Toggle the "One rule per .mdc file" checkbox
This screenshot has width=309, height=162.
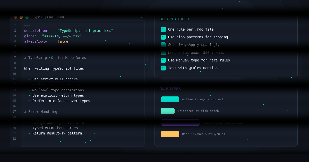[163, 29]
